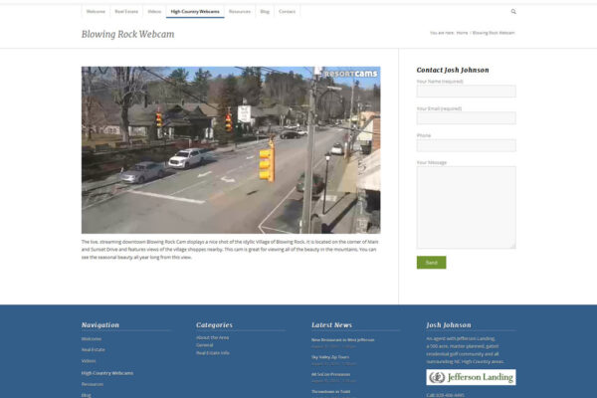Image resolution: width=597 pixels, height=398 pixels.
Task: Click the Blowing Rock Webcam page heading
Action: pos(128,34)
